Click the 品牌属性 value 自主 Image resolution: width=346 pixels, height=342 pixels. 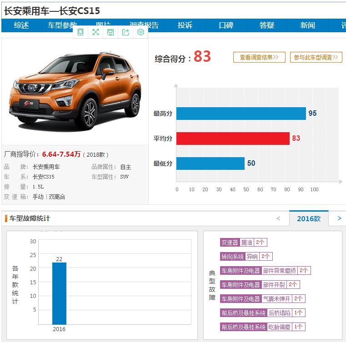[126, 167]
